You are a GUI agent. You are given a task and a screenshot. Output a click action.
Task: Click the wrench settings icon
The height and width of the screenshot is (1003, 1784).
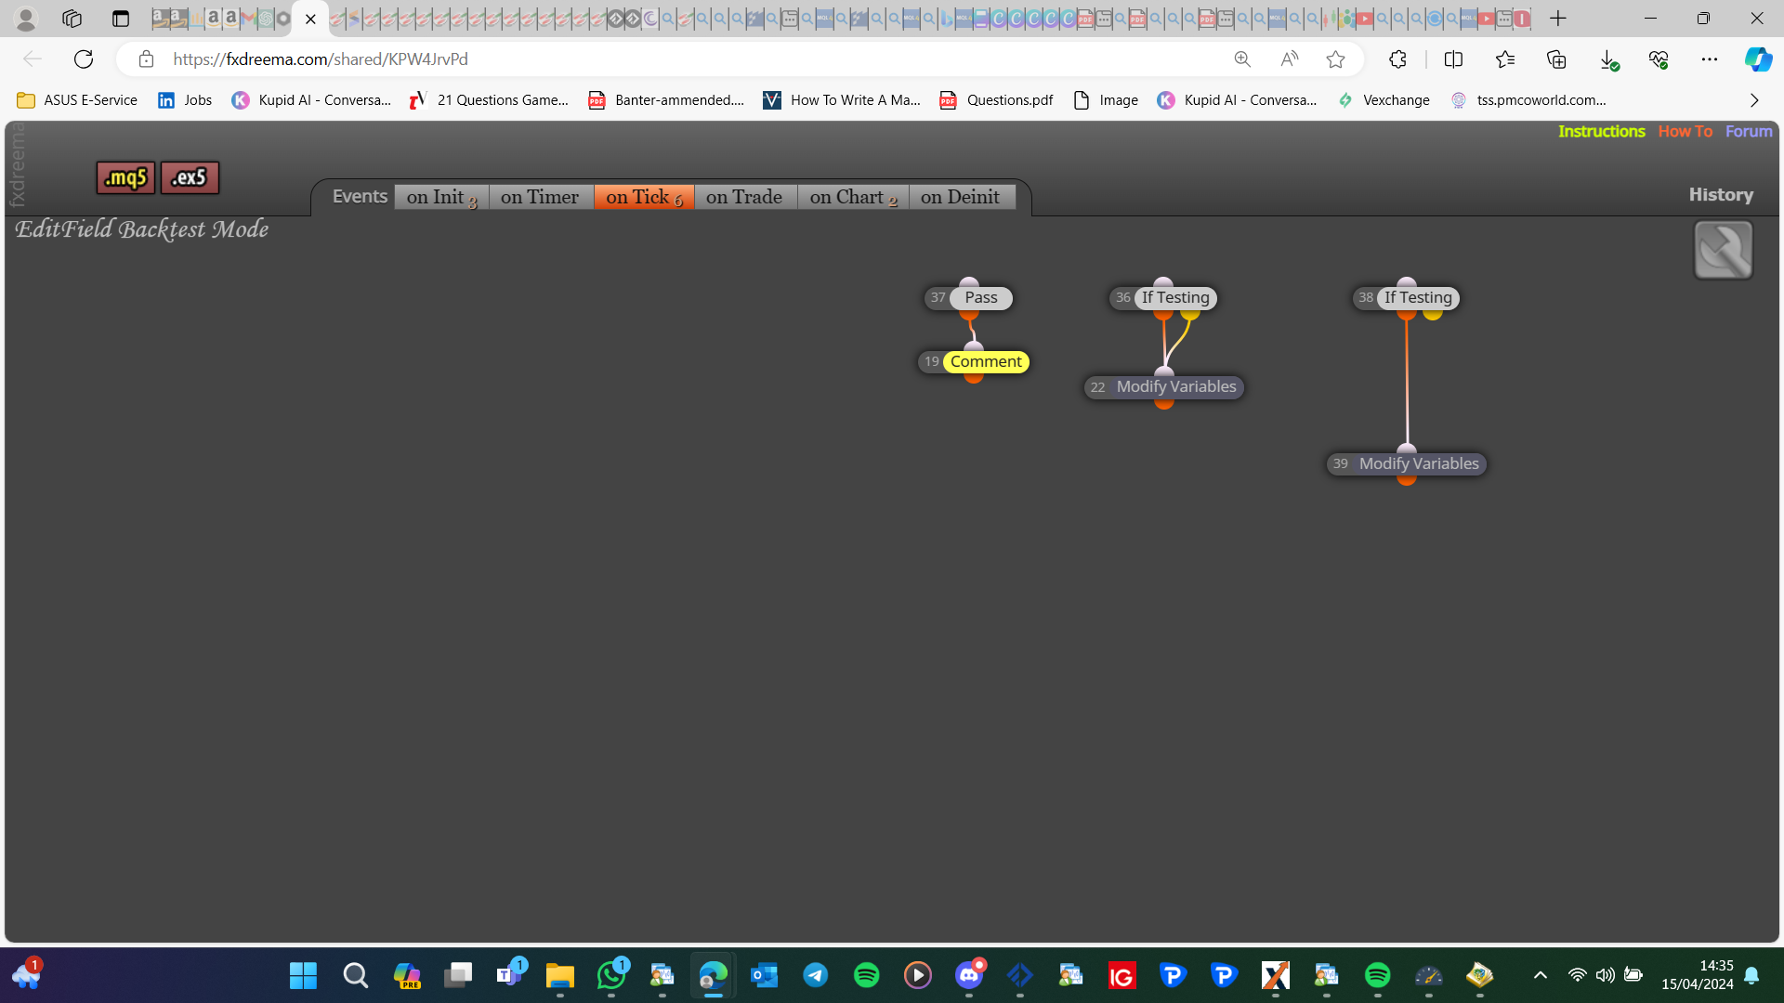pyautogui.click(x=1723, y=250)
